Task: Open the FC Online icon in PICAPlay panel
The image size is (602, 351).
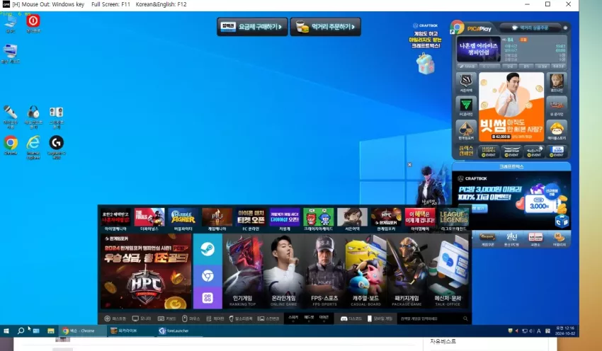Action: coord(466,107)
